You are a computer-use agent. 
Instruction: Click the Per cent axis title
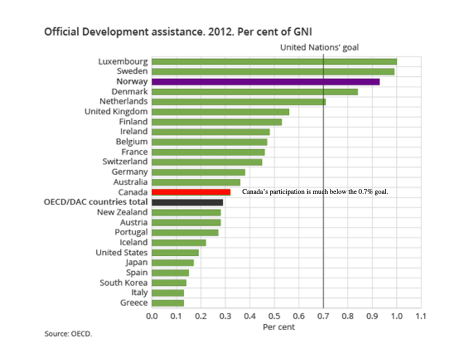278,327
